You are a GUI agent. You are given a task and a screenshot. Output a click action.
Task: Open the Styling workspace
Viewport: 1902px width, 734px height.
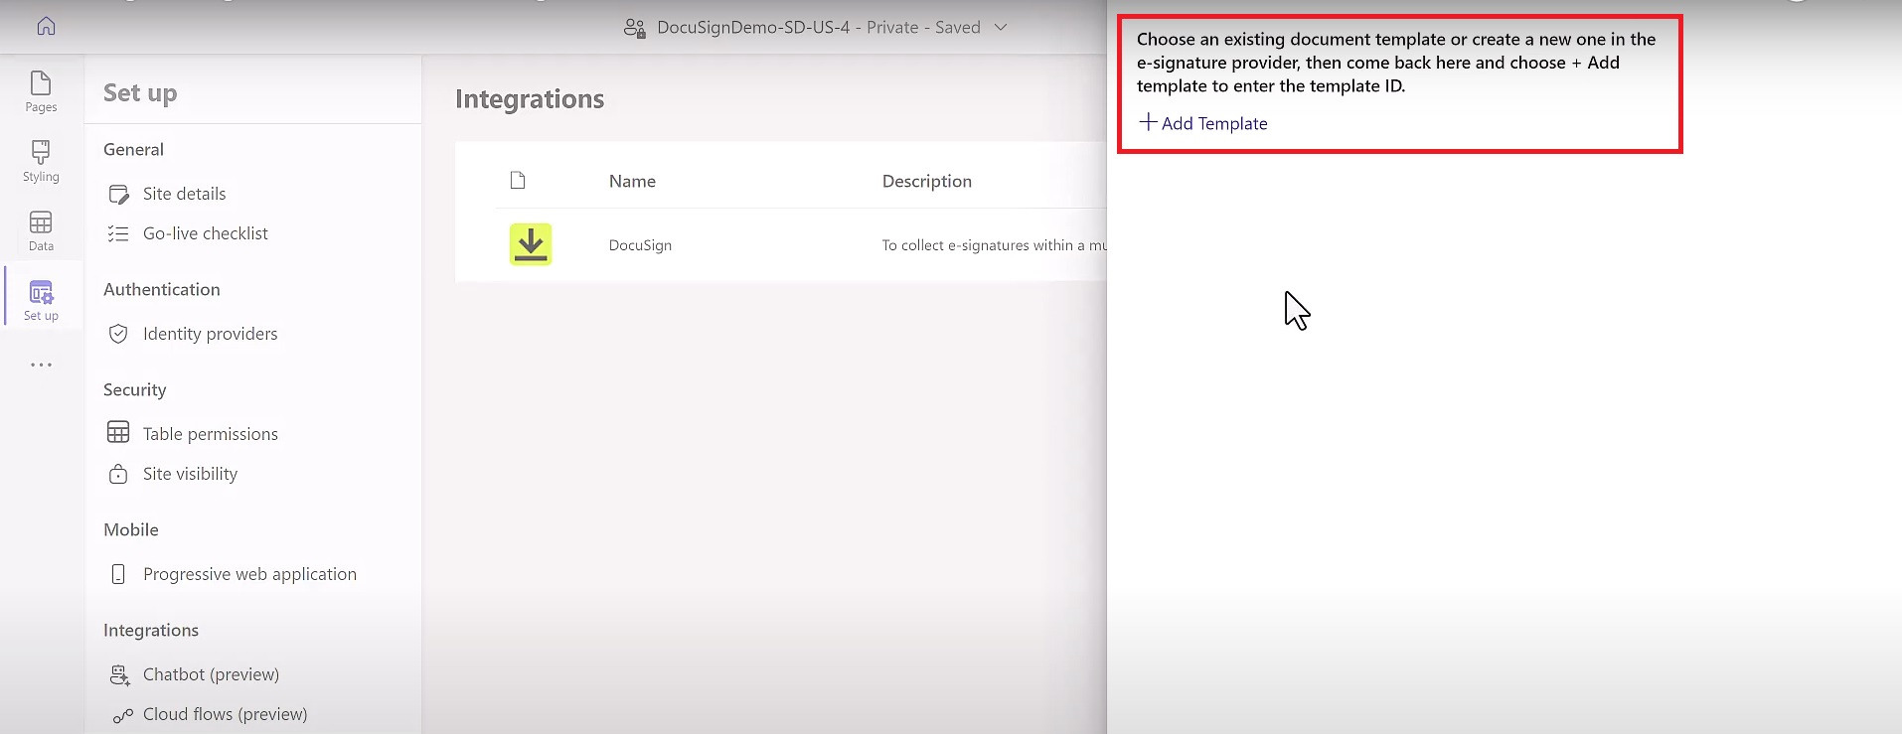point(41,161)
